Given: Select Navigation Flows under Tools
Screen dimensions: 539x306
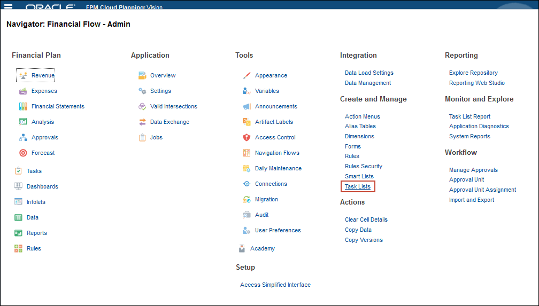Looking at the screenshot, I should (x=277, y=153).
